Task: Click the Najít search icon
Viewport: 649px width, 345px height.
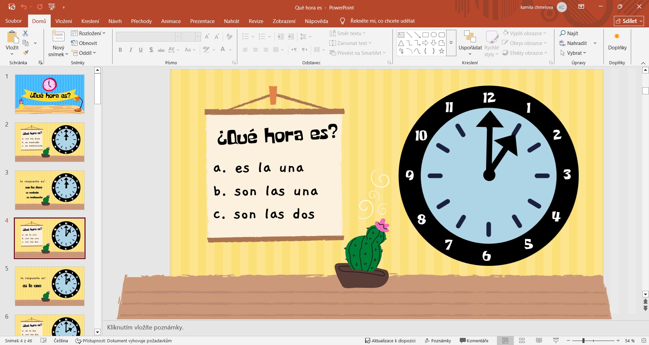Action: 562,33
